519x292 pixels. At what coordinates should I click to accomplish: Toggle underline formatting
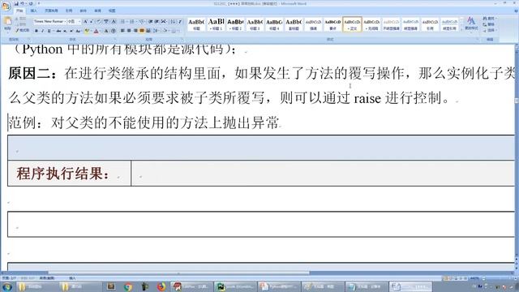(x=49, y=31)
